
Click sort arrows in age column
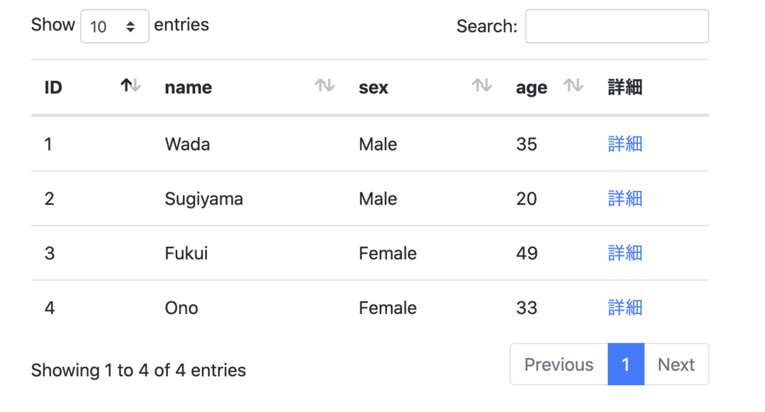[573, 86]
